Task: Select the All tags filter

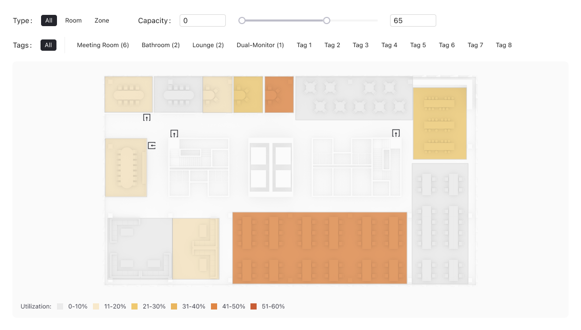Action: (48, 45)
